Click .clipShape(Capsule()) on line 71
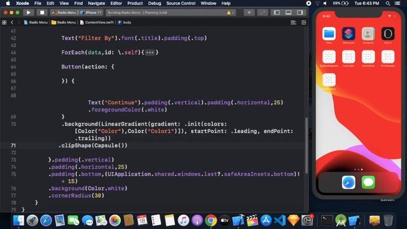 tap(93, 146)
